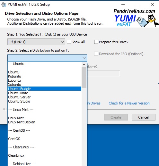Select highlighted Ubuntu Budgie entry
Screen dimensions: 159x166
pyautogui.click(x=45, y=89)
